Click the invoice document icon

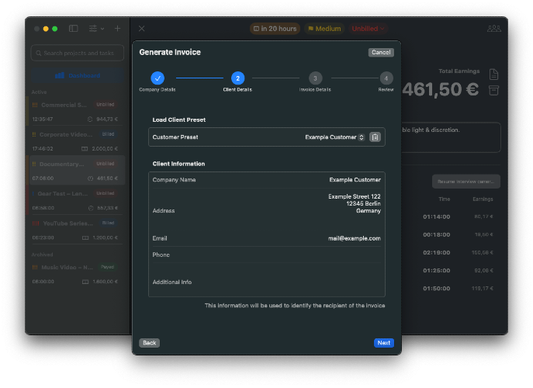point(493,74)
